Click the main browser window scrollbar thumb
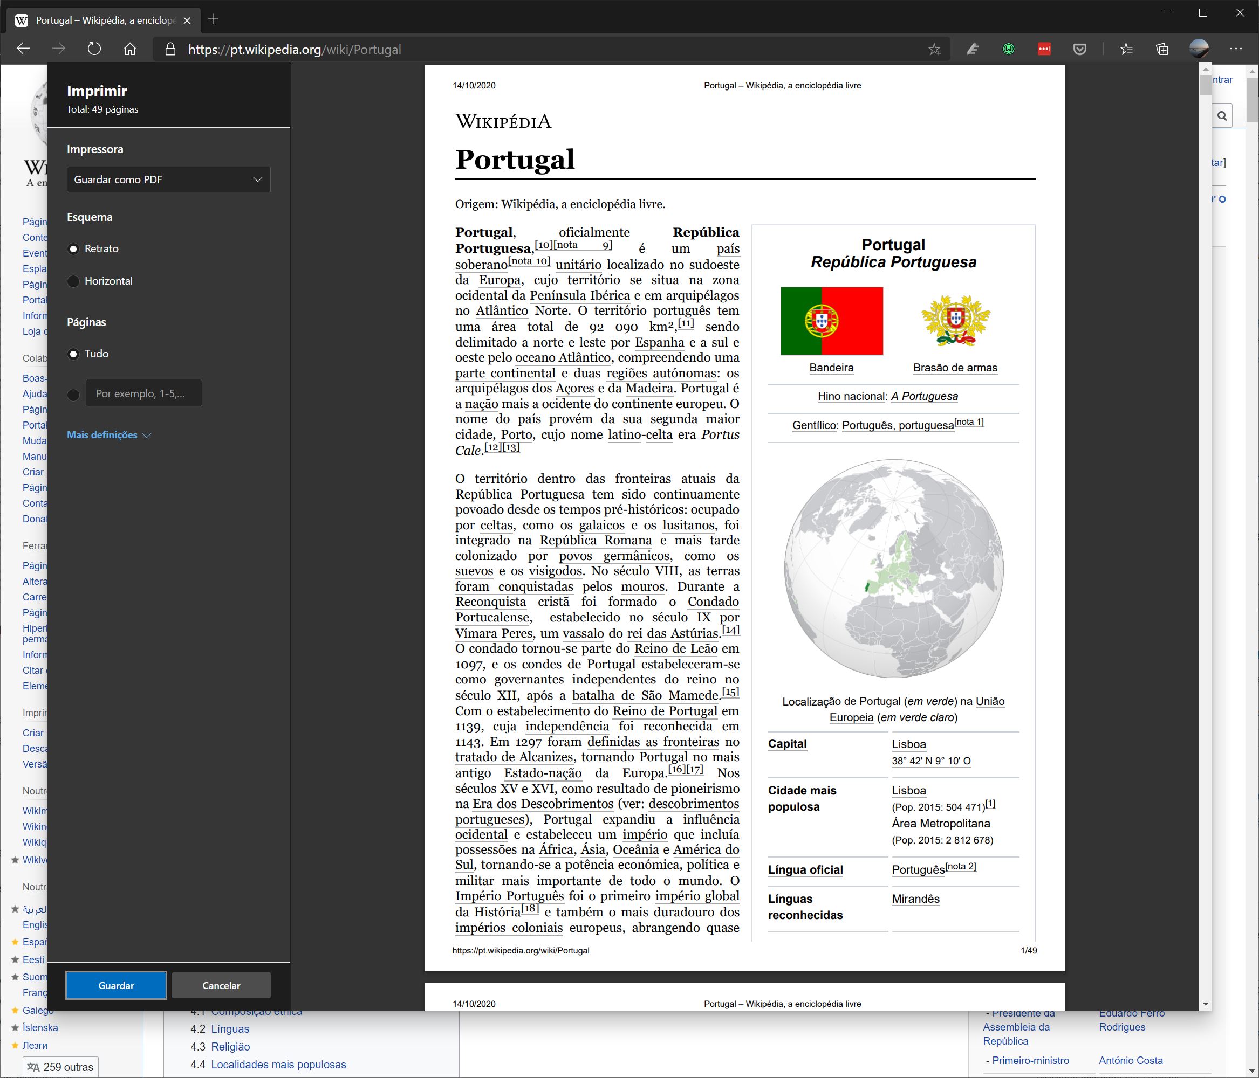This screenshot has width=1259, height=1078. pos(1253,99)
